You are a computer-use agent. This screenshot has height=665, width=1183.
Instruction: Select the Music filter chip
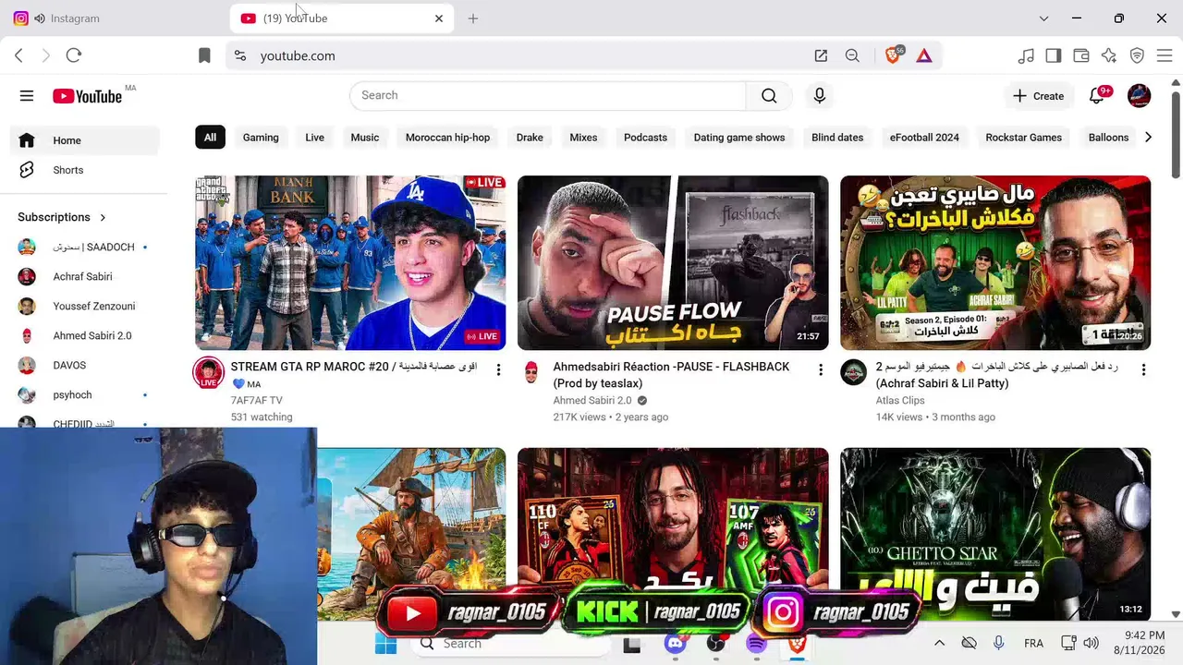365,138
